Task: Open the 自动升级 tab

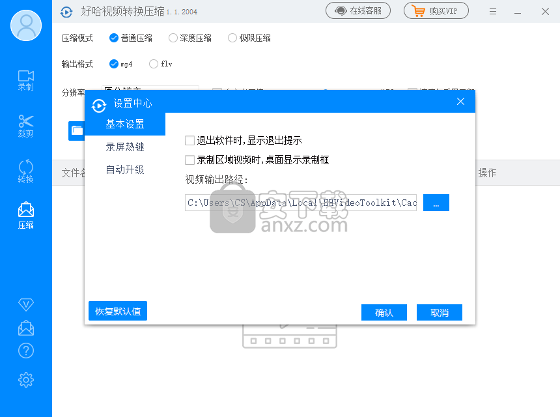Action: [125, 169]
